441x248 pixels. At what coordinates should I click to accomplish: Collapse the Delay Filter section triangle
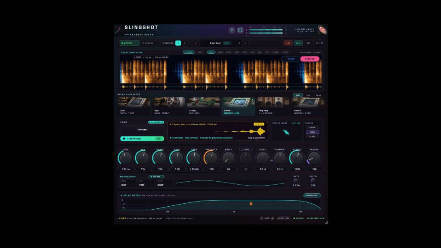[x=121, y=195]
